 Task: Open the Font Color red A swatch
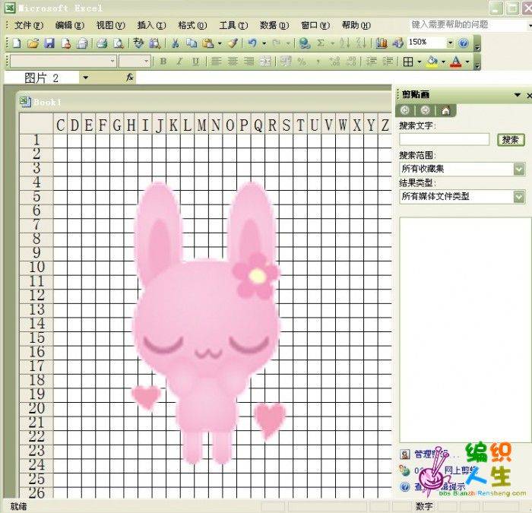[456, 62]
